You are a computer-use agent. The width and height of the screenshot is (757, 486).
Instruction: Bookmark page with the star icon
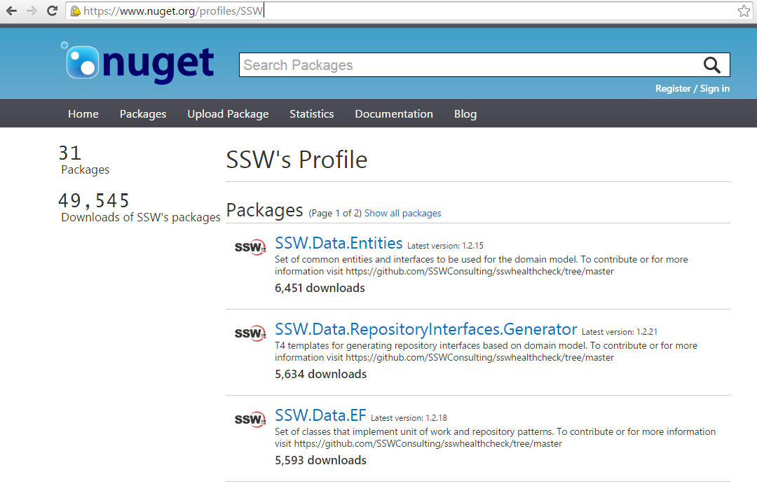(744, 11)
